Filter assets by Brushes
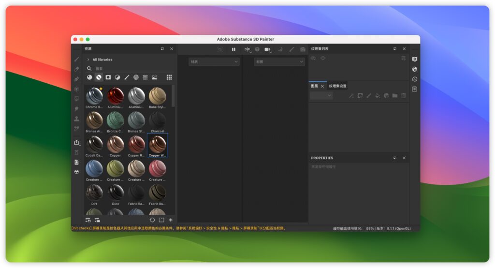This screenshot has height=268, width=495. (127, 77)
